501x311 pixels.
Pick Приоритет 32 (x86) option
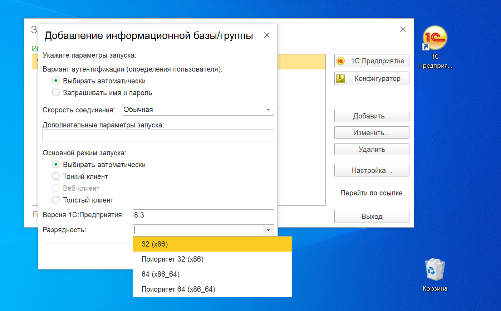212,259
